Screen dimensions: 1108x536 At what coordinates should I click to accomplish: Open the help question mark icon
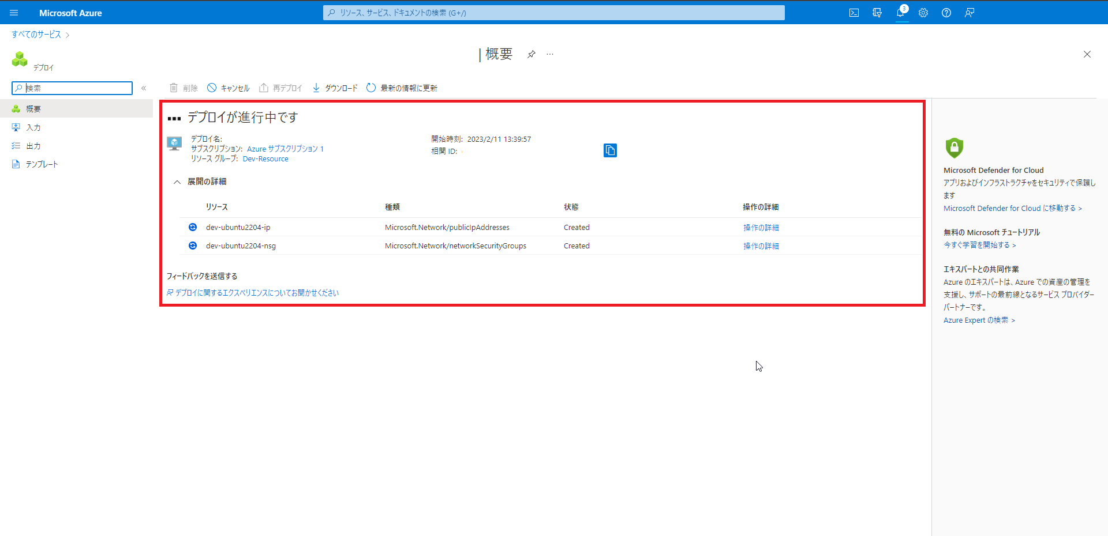coord(946,13)
